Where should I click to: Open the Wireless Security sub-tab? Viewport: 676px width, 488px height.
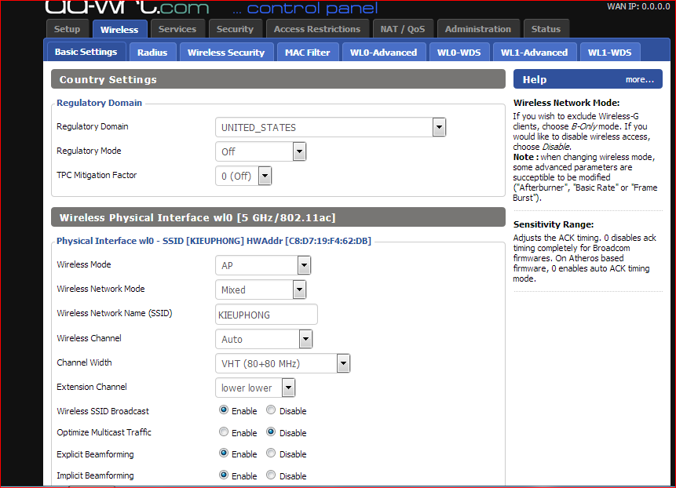coord(226,53)
